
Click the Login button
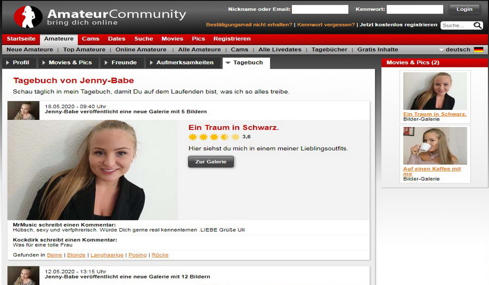coord(465,9)
